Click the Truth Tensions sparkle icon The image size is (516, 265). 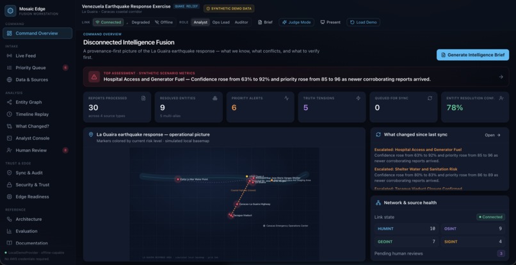tap(358, 98)
